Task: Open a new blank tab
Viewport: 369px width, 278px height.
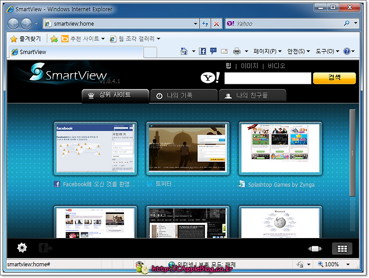Action: (150, 52)
